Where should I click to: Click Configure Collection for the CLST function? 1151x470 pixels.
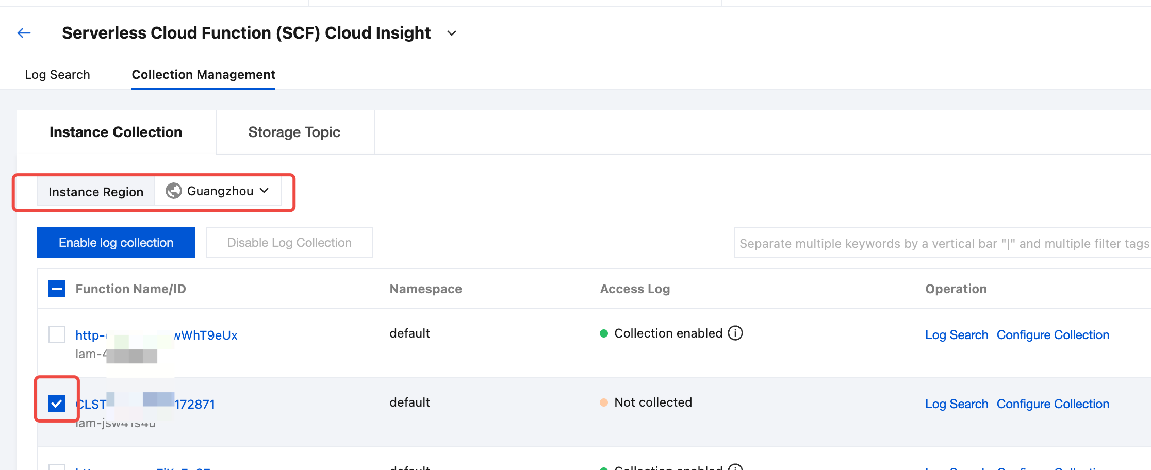point(1053,404)
